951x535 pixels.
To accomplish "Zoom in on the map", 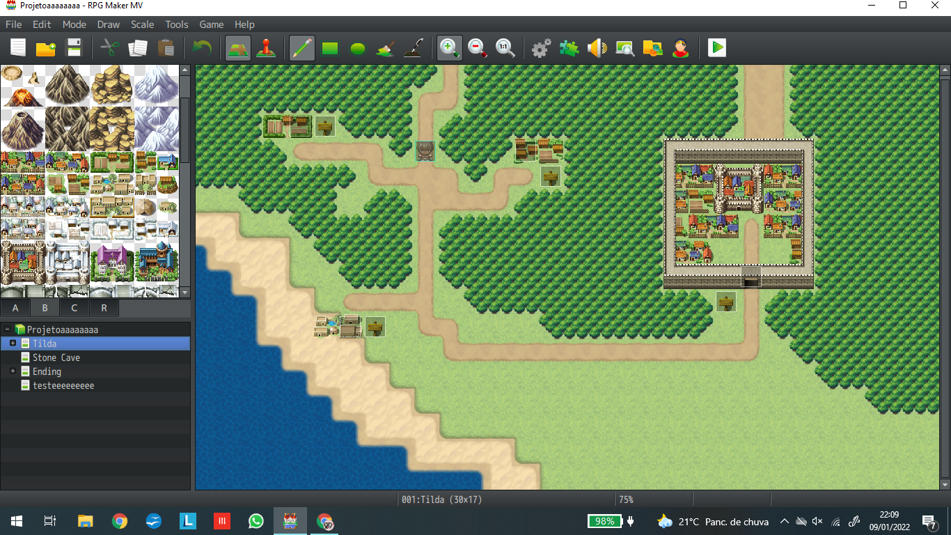I will pyautogui.click(x=450, y=48).
